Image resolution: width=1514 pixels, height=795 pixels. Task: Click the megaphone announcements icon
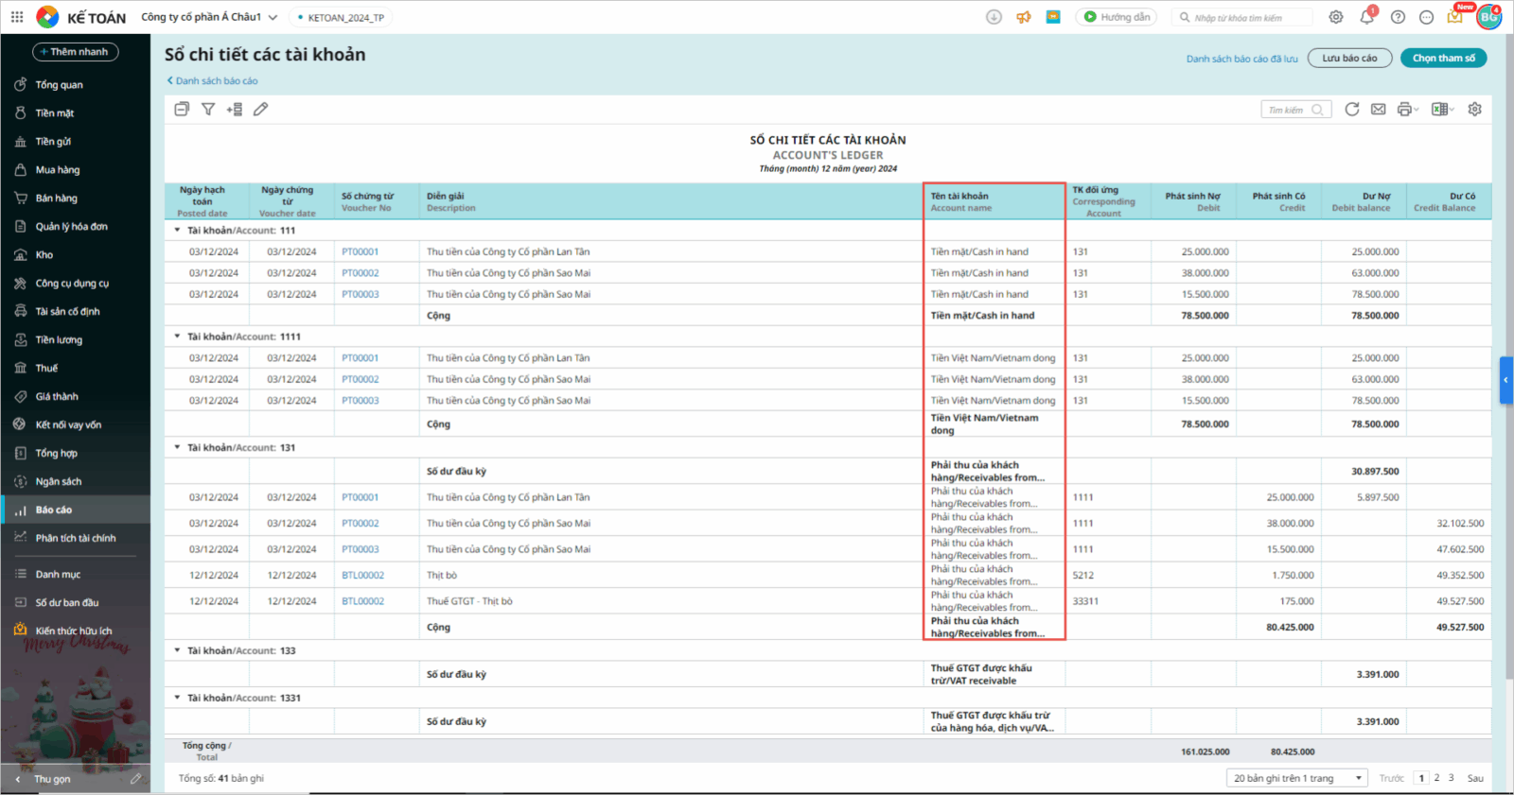click(1023, 17)
